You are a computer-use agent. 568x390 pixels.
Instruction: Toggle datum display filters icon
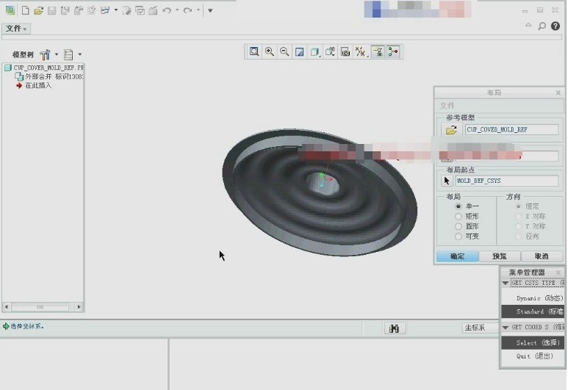(x=361, y=52)
